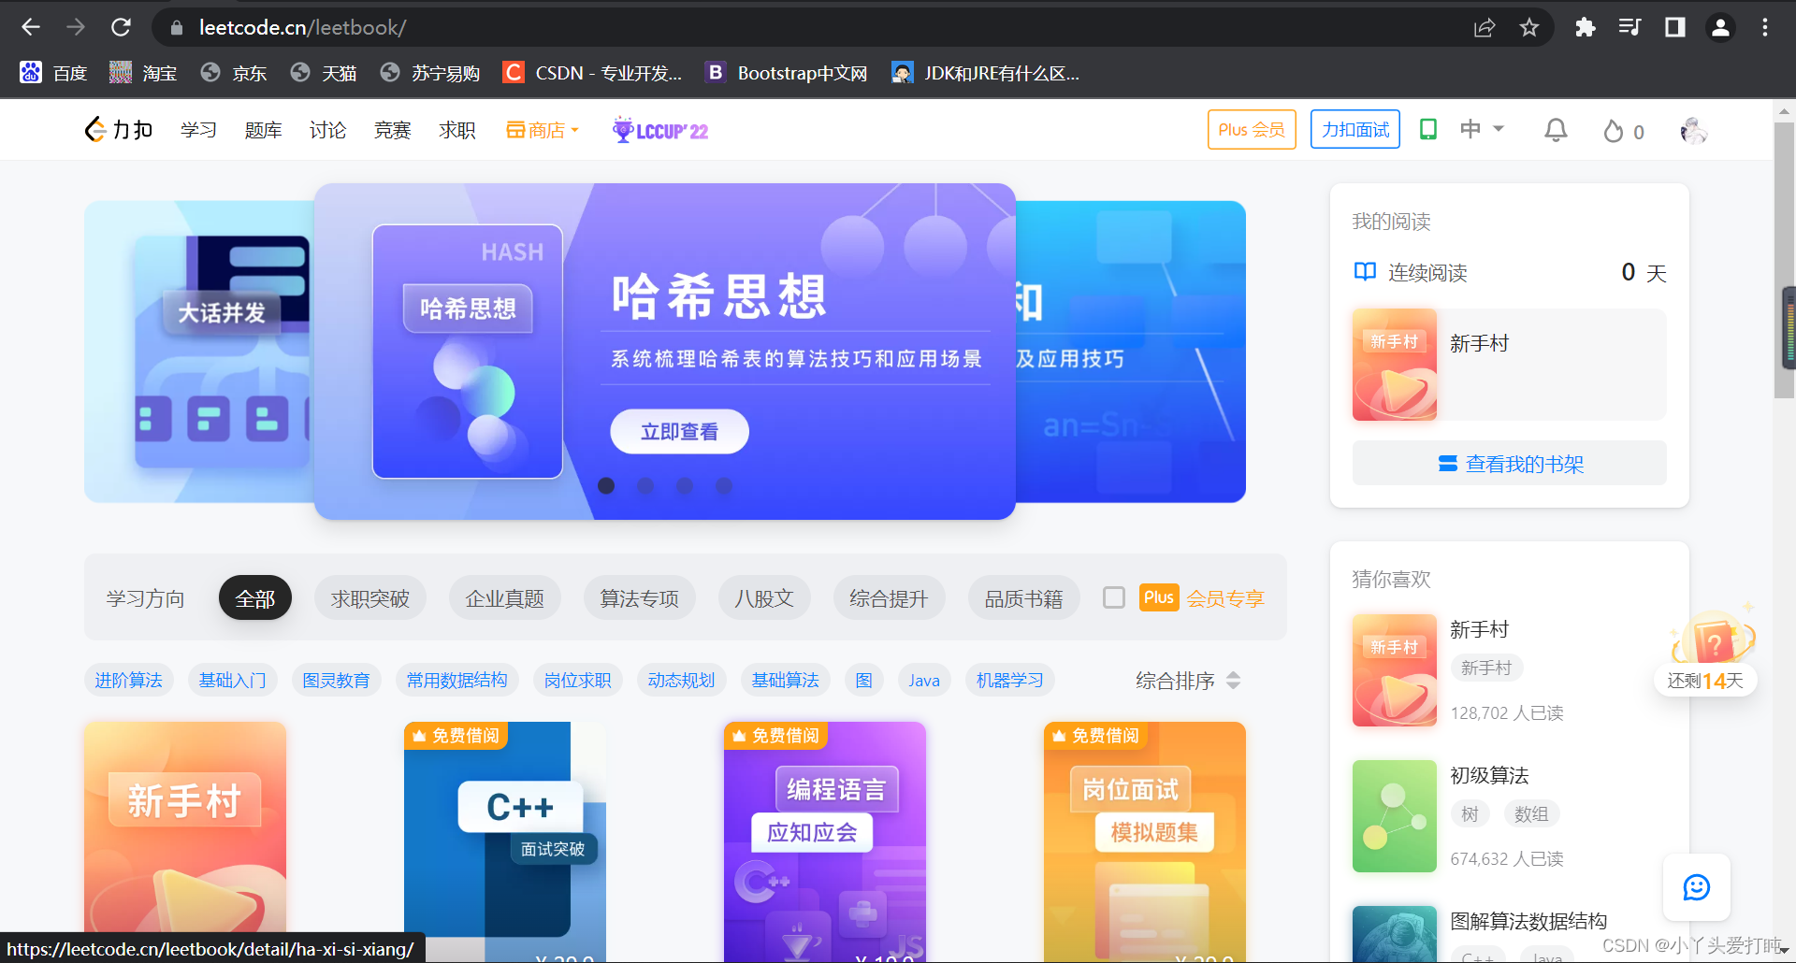1796x963 pixels.
Task: Click the browser forward arrow
Action: (x=76, y=27)
